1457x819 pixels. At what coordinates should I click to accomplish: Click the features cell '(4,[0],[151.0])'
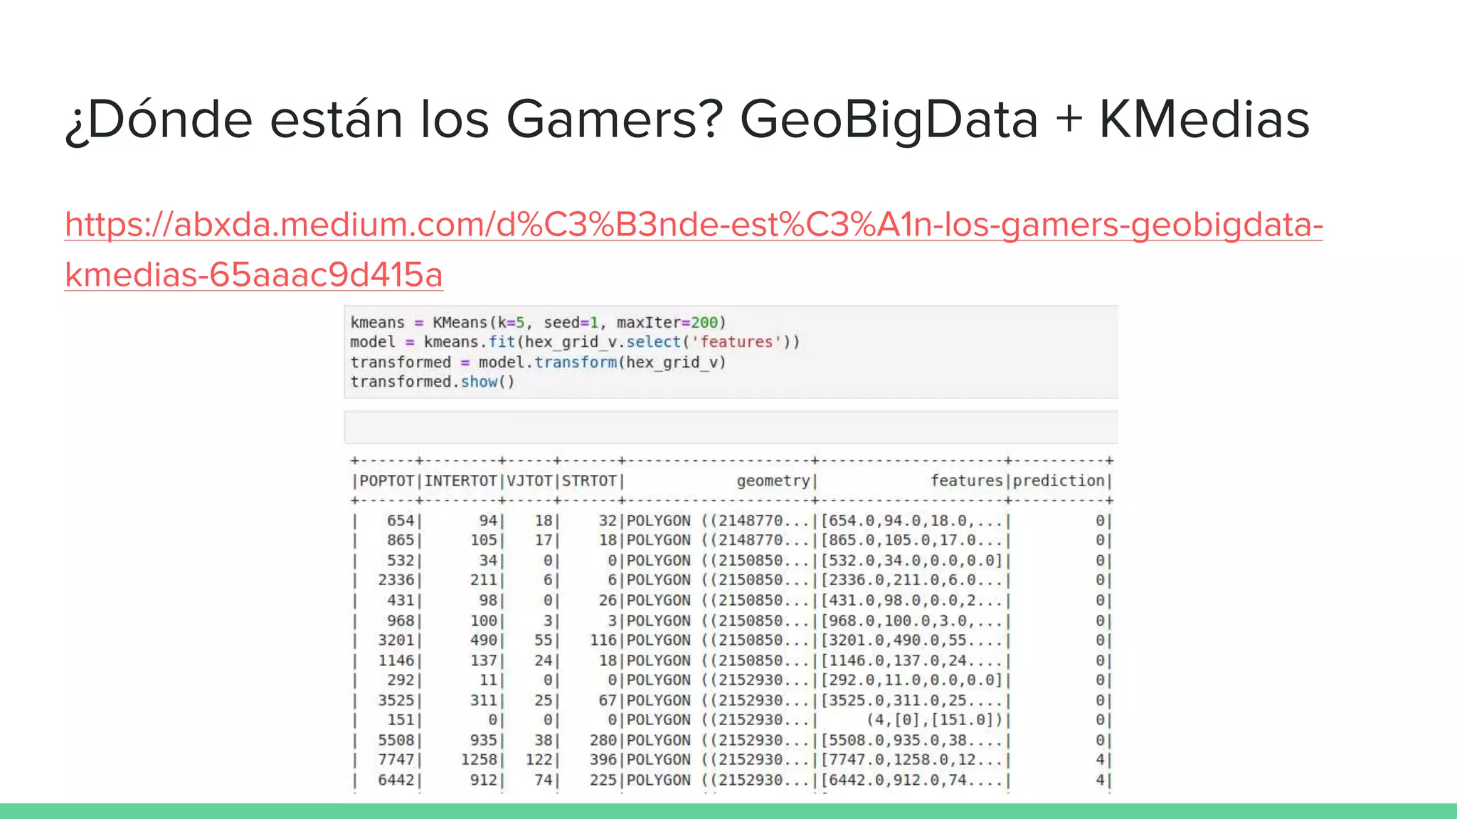tap(934, 720)
